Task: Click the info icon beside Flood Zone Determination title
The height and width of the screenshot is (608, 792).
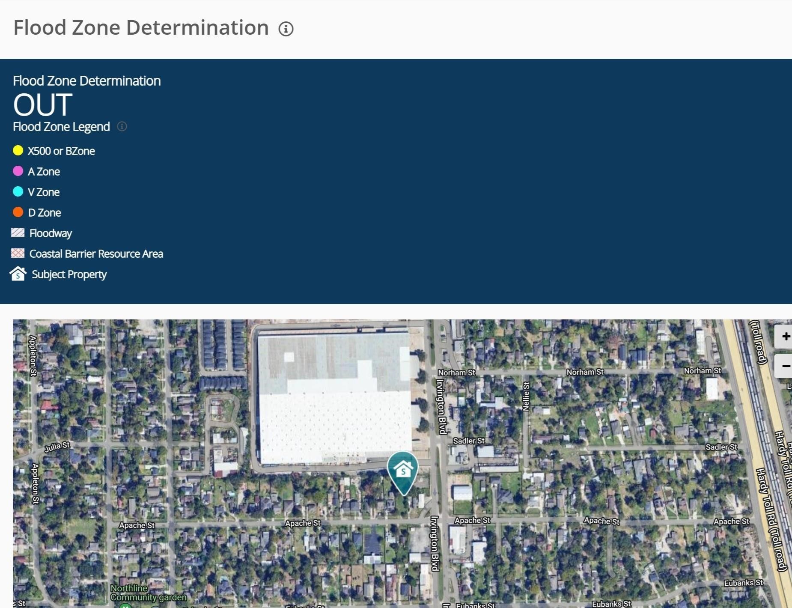Action: (x=286, y=29)
